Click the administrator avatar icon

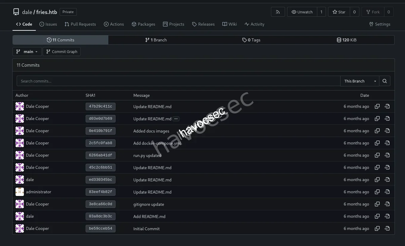20,192
